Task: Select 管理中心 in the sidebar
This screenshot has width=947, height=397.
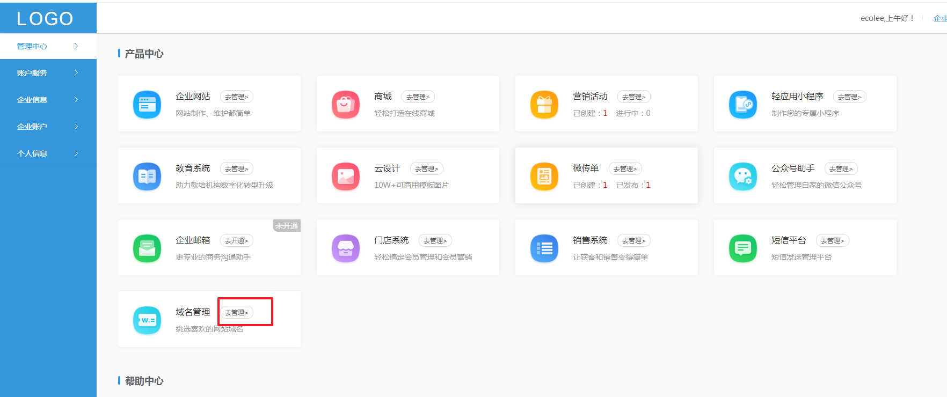Action: pos(48,46)
